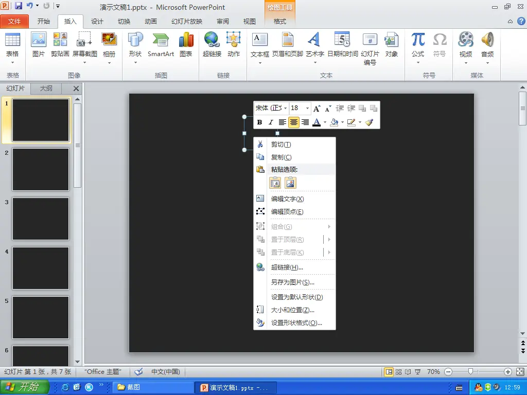Choose 编辑文字 from the context menu
527x395 pixels.
287,199
